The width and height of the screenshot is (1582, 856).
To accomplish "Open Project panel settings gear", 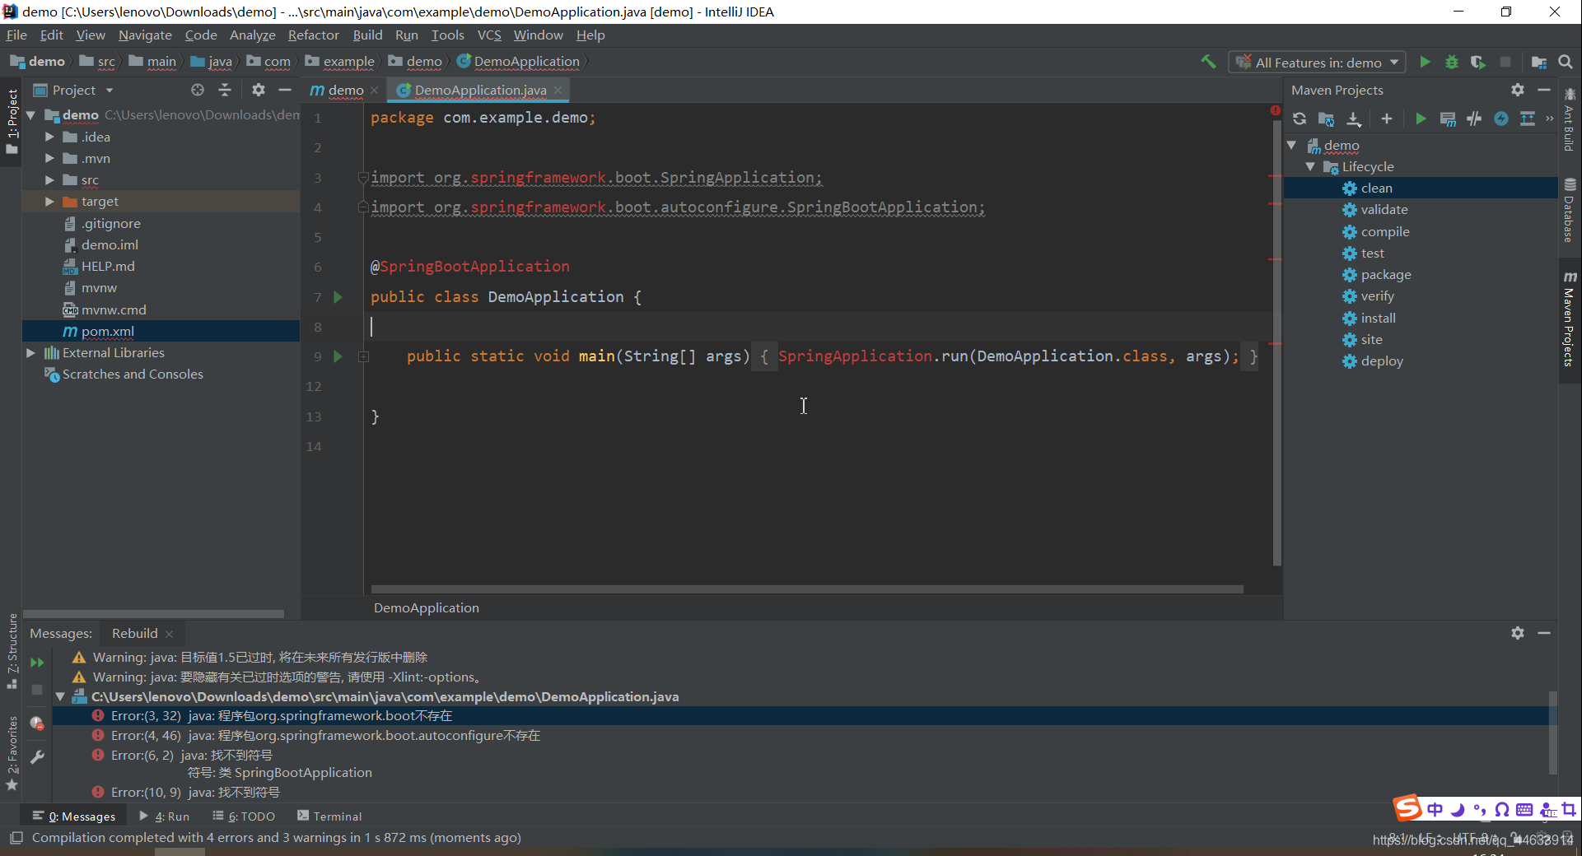I will (259, 90).
